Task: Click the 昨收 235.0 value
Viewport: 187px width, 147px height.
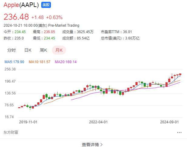Action: [19, 38]
